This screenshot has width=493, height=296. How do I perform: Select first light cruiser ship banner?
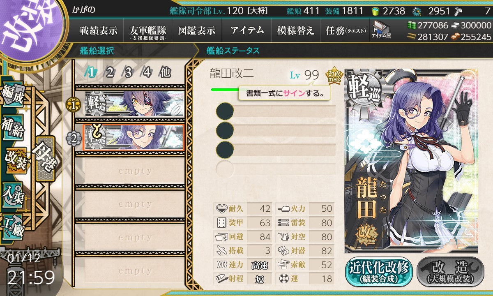point(134,104)
